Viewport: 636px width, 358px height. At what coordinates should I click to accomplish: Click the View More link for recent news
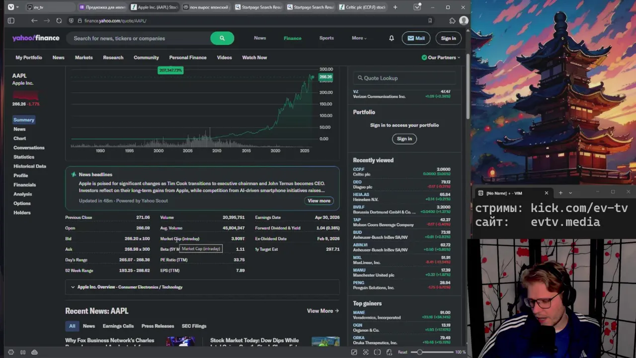322,311
